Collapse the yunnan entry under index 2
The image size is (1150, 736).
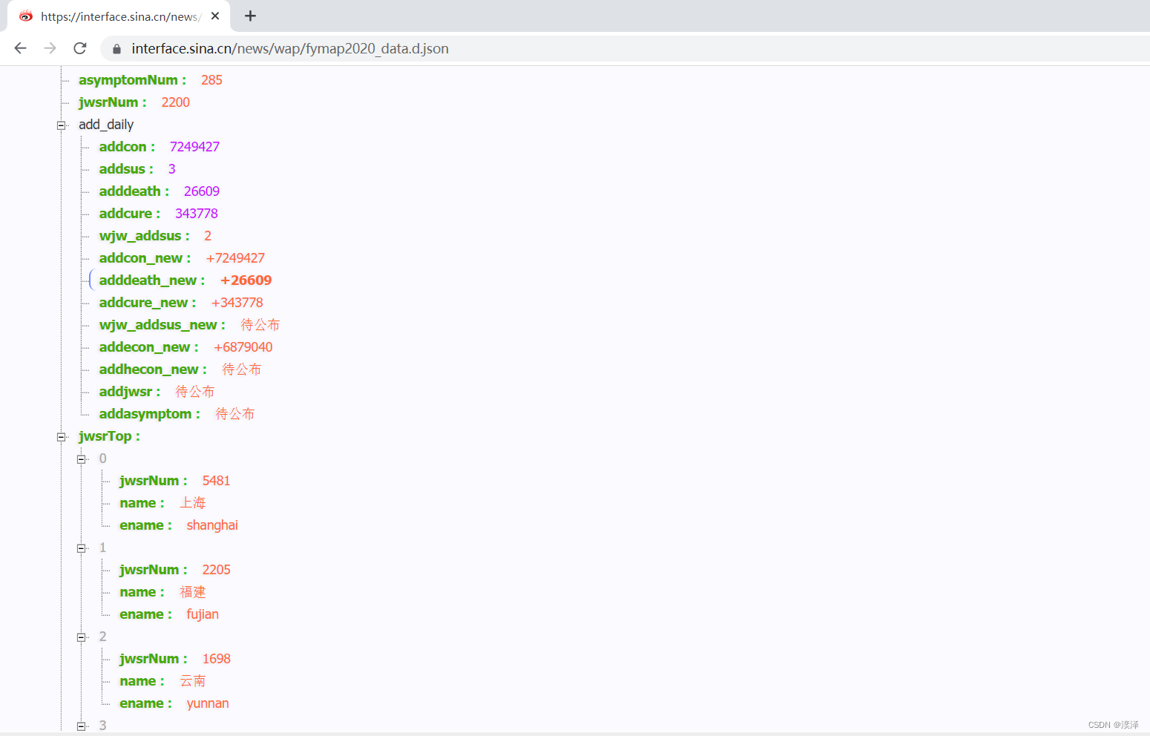point(82,637)
